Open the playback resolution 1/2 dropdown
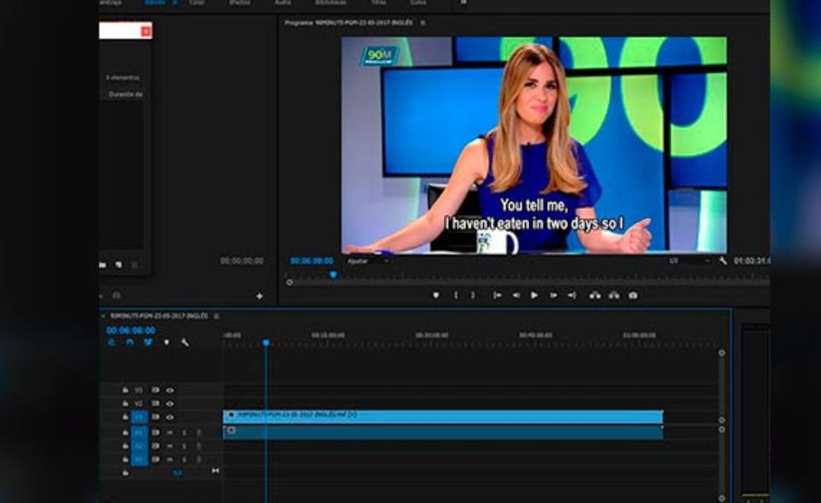This screenshot has width=821, height=503. [688, 260]
